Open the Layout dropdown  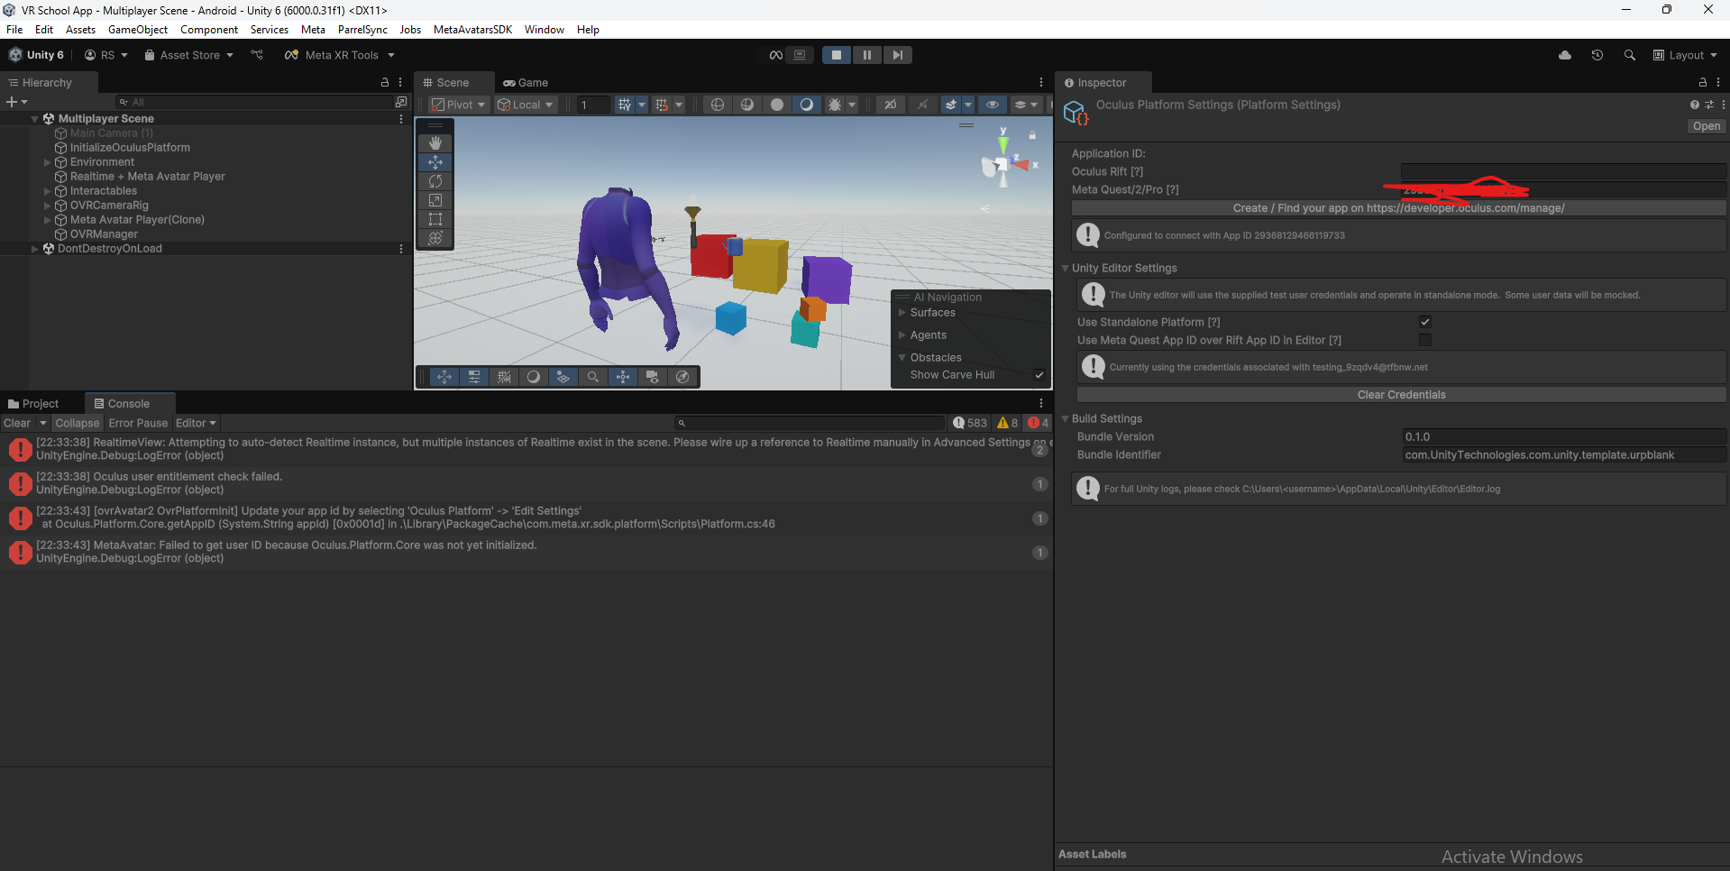1685,55
